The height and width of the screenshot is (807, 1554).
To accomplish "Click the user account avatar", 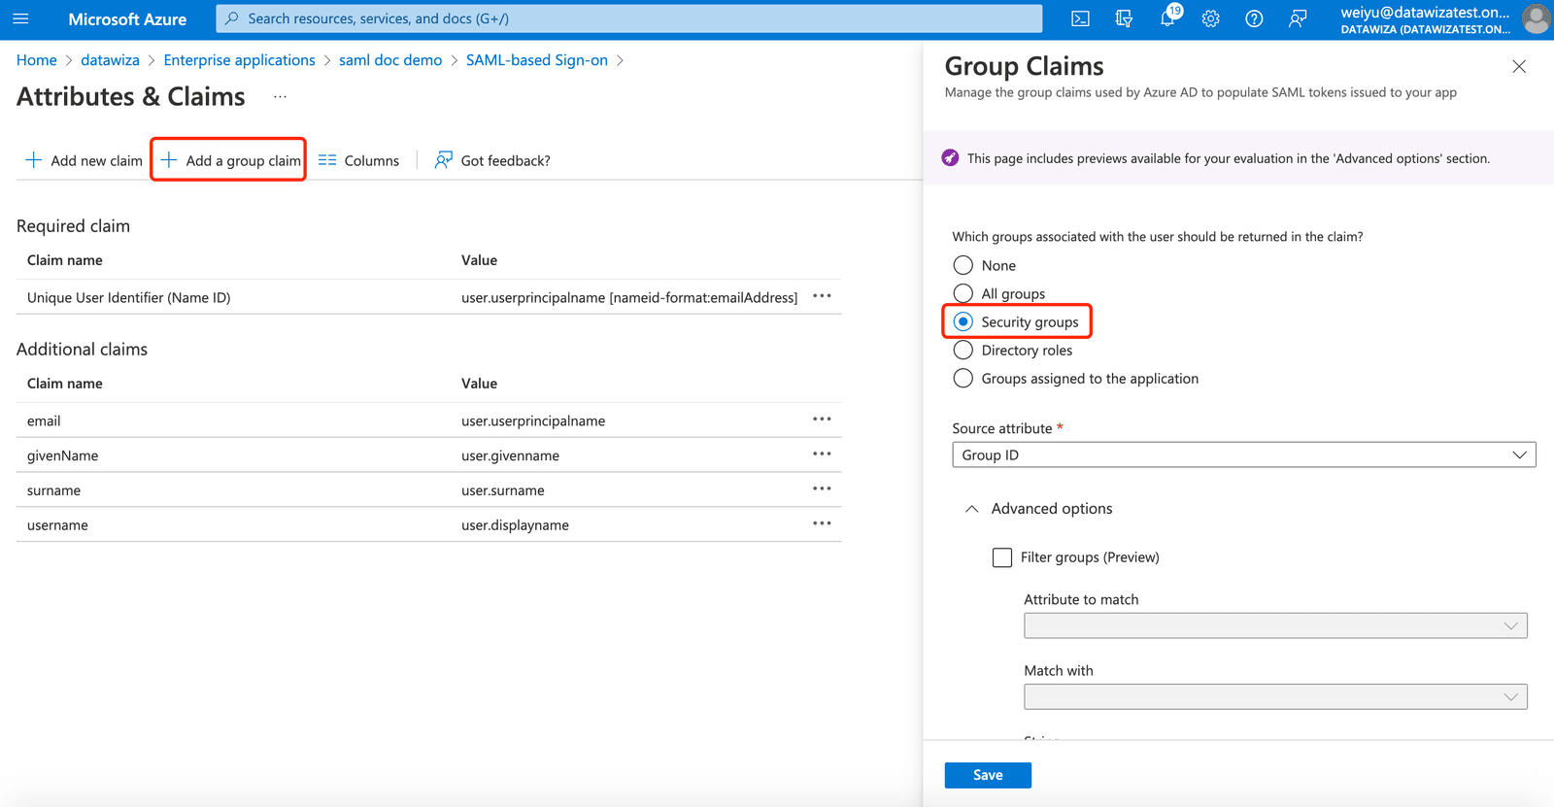I will [x=1536, y=18].
